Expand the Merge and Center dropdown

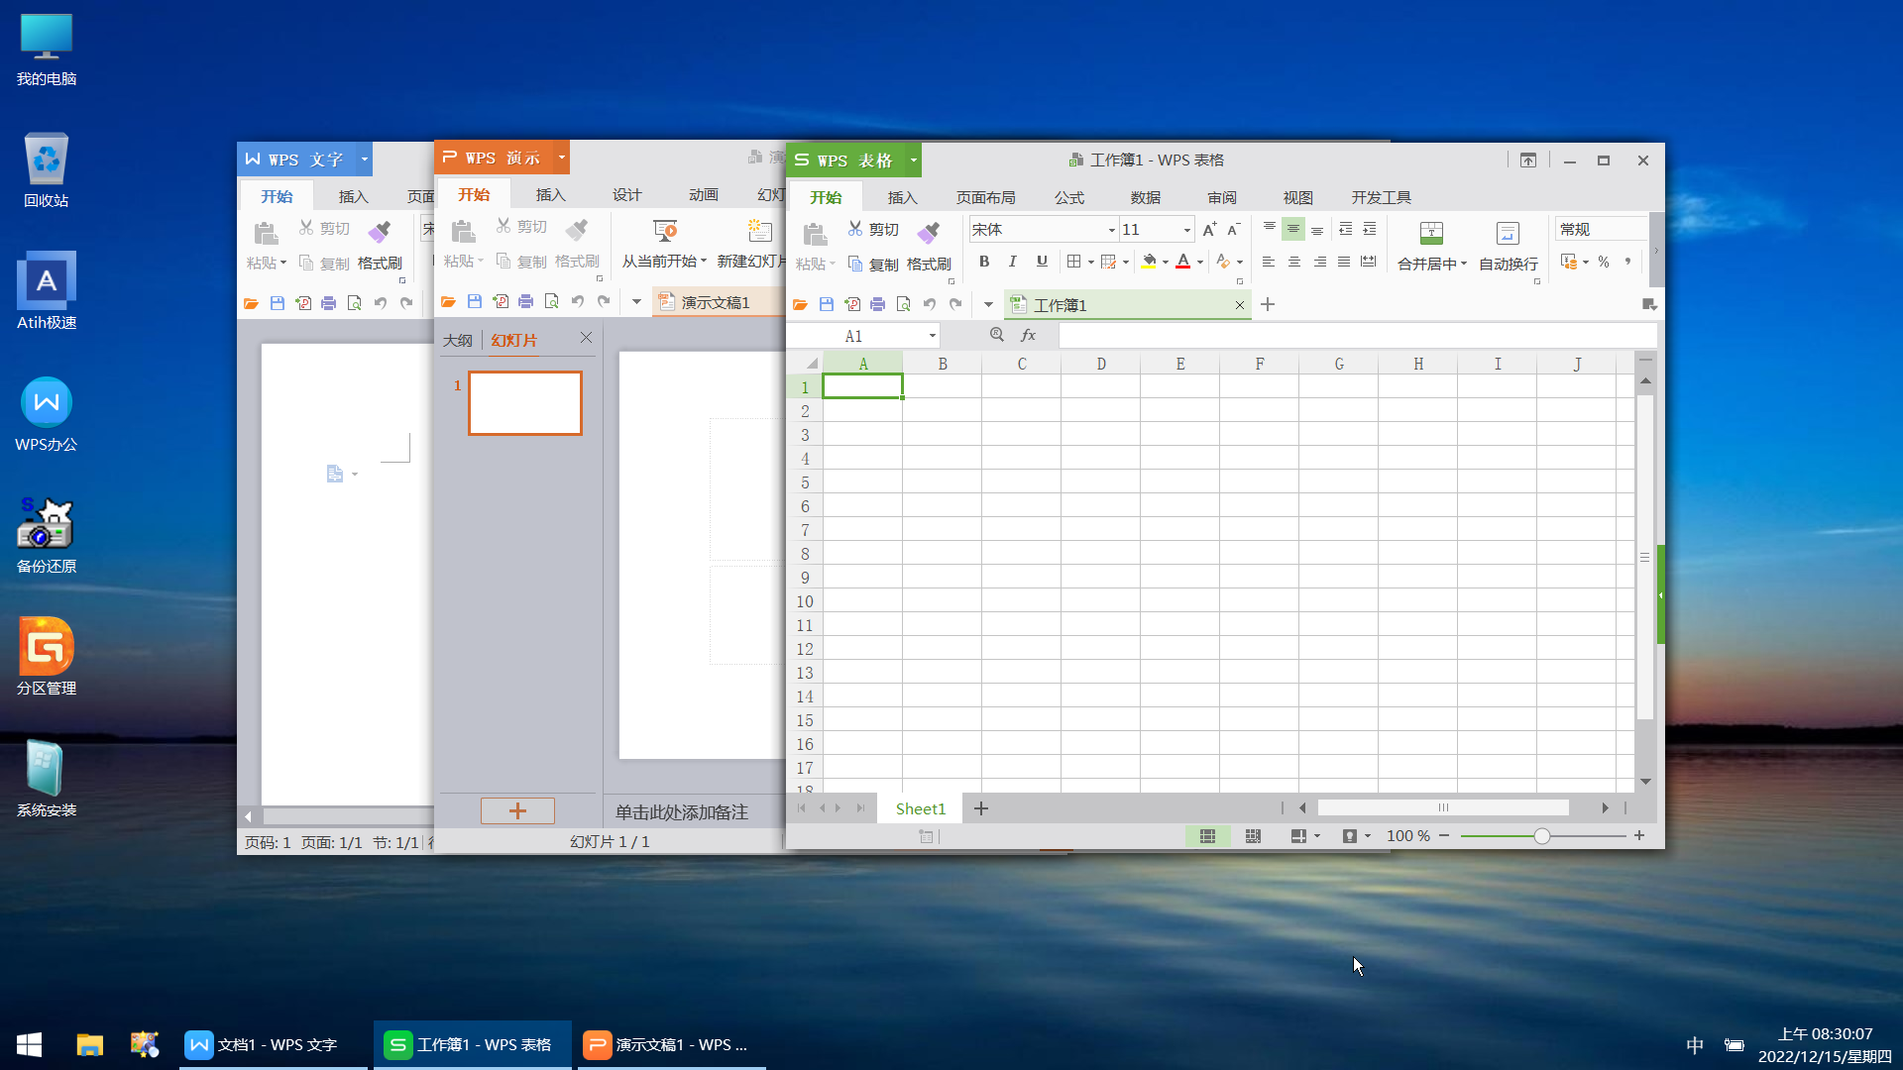pyautogui.click(x=1464, y=264)
